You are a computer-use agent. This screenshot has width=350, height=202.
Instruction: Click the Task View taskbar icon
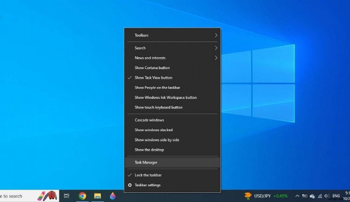(x=66, y=196)
